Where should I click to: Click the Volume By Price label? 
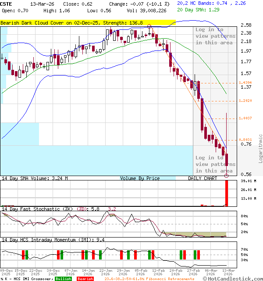tap(140, 178)
